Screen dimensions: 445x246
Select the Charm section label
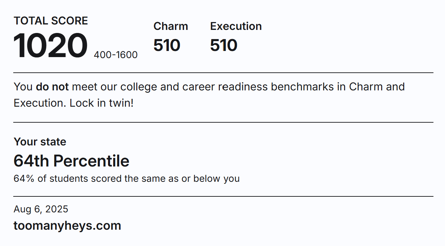pos(171,26)
